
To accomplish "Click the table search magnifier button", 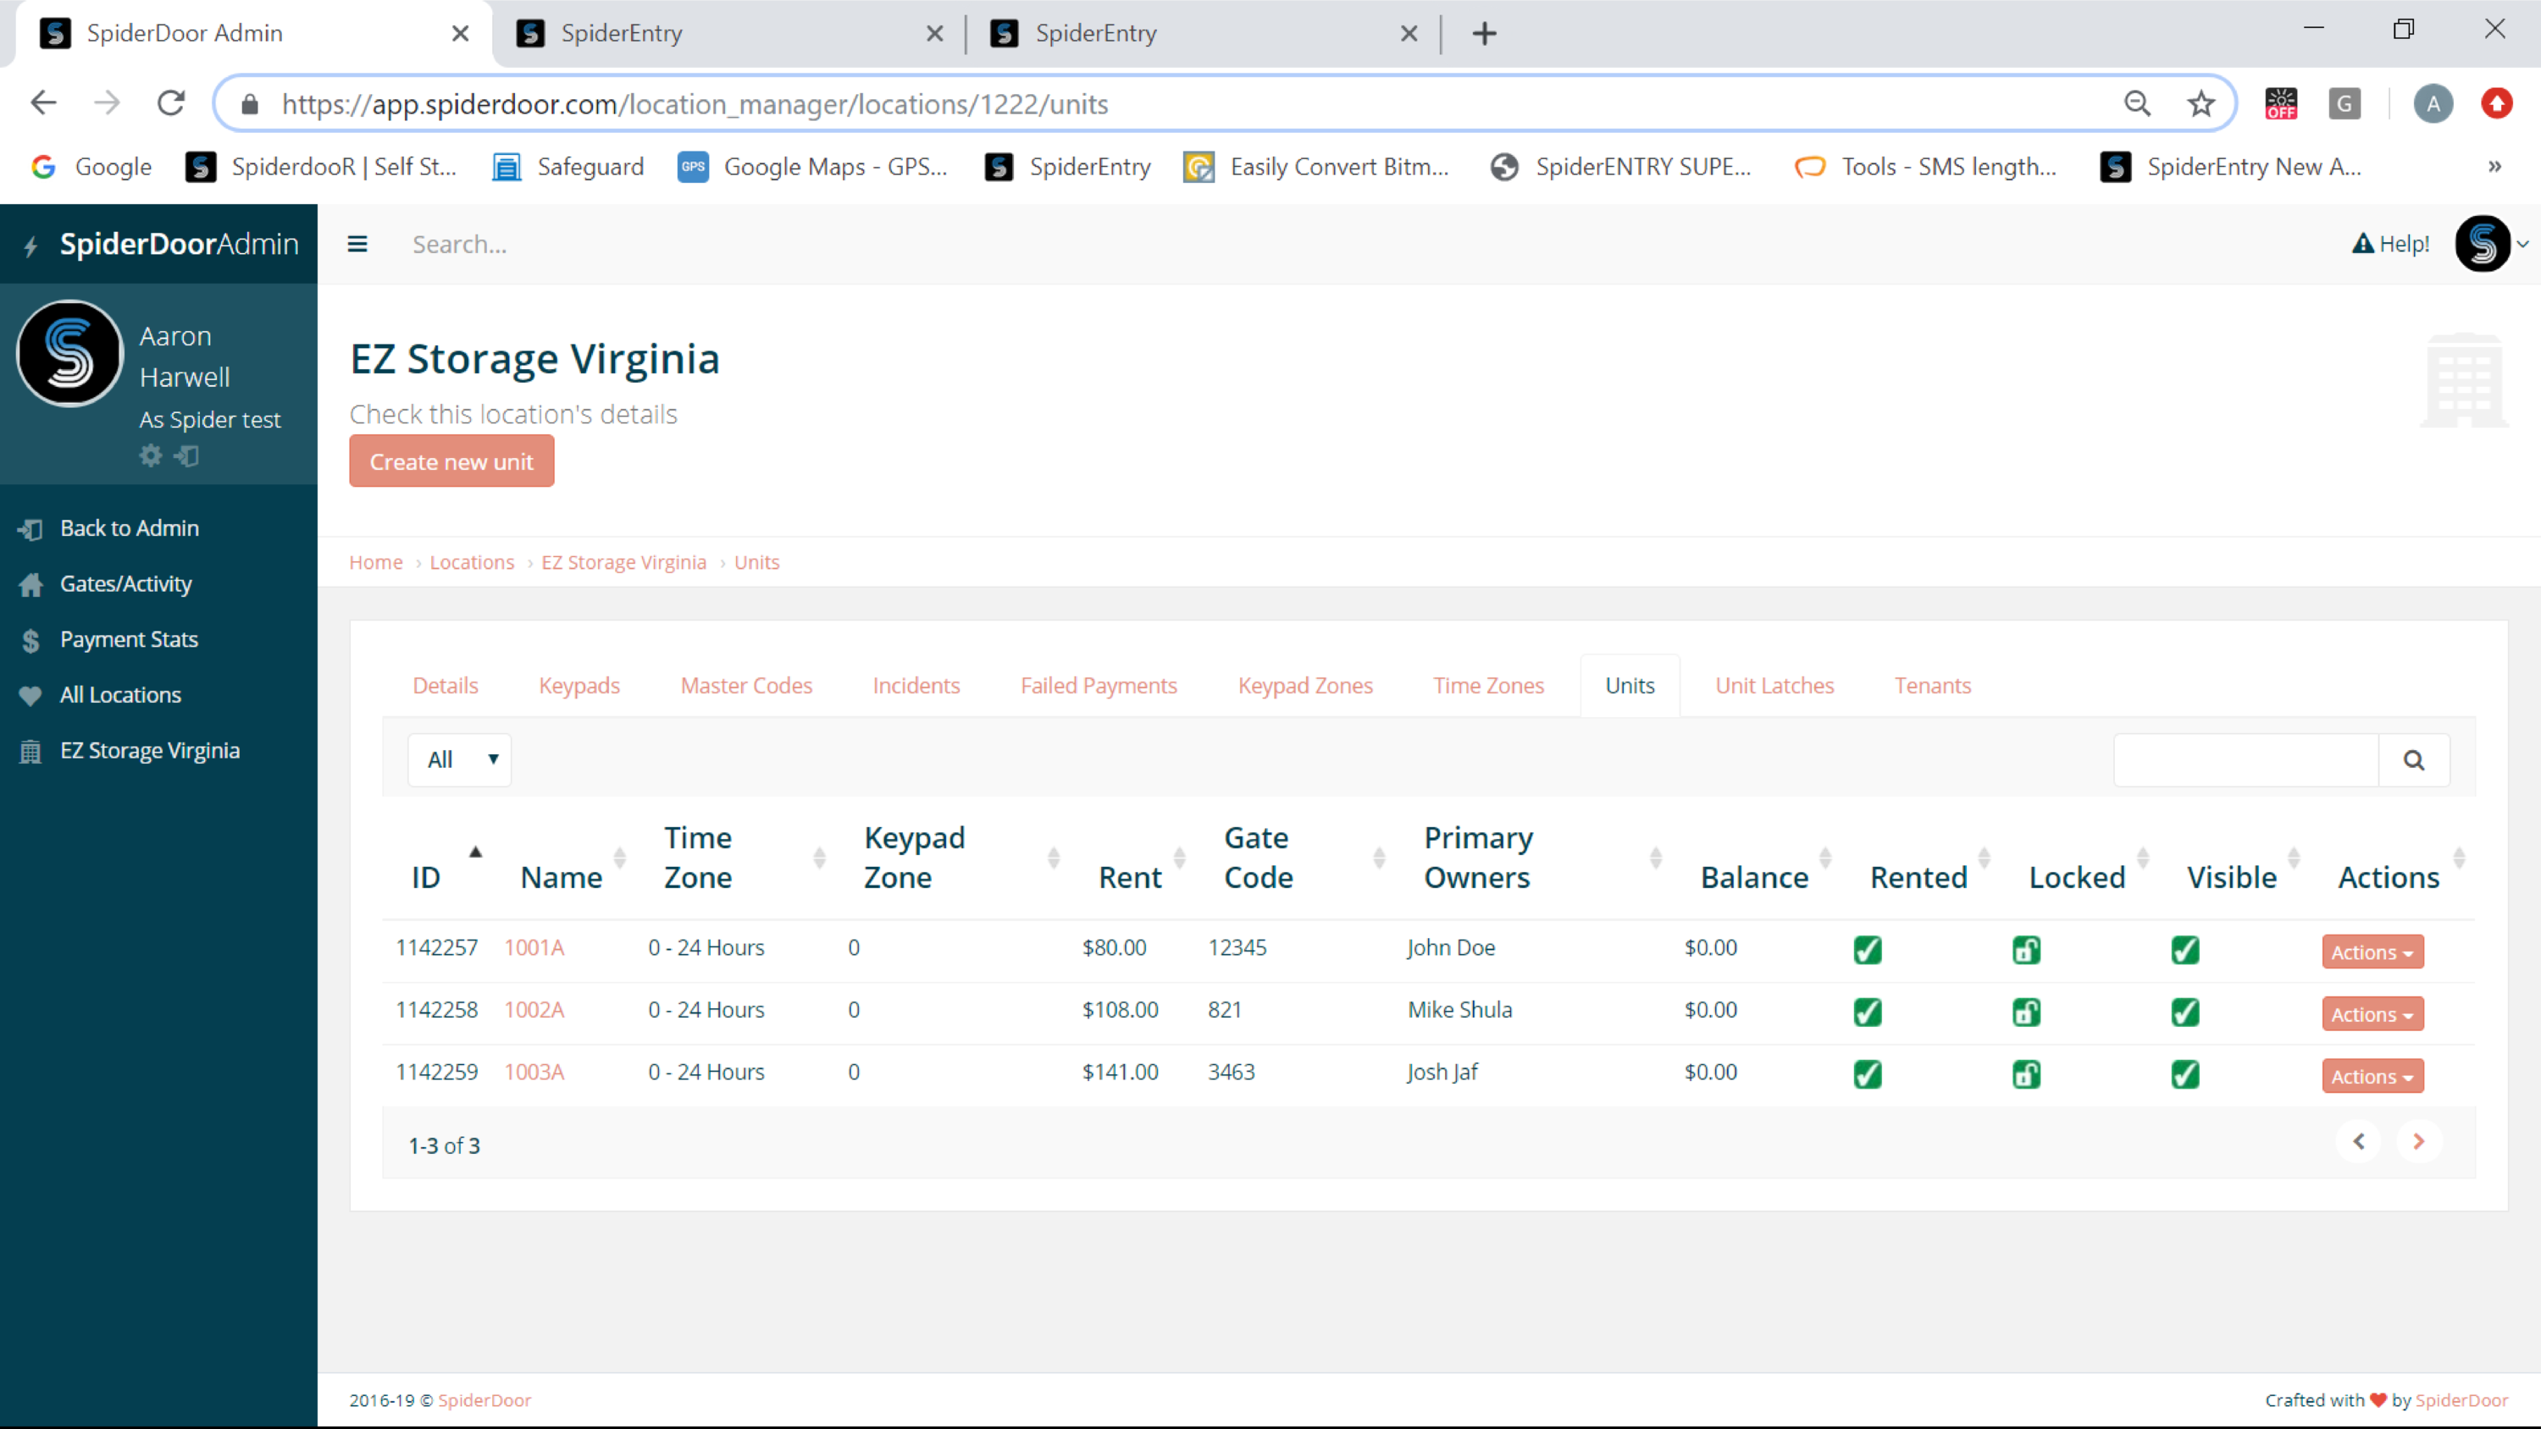I will click(2414, 760).
